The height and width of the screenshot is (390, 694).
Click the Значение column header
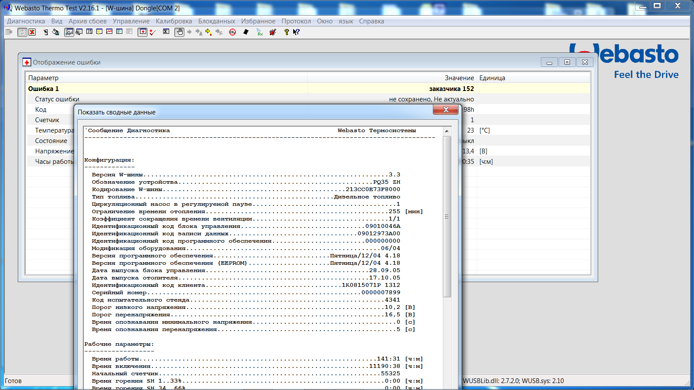392,78
